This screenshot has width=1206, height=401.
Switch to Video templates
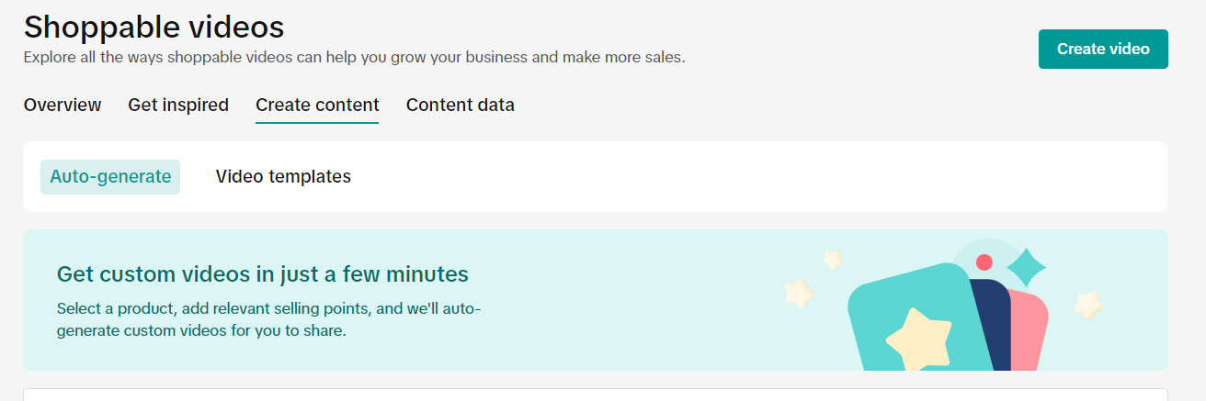(283, 177)
